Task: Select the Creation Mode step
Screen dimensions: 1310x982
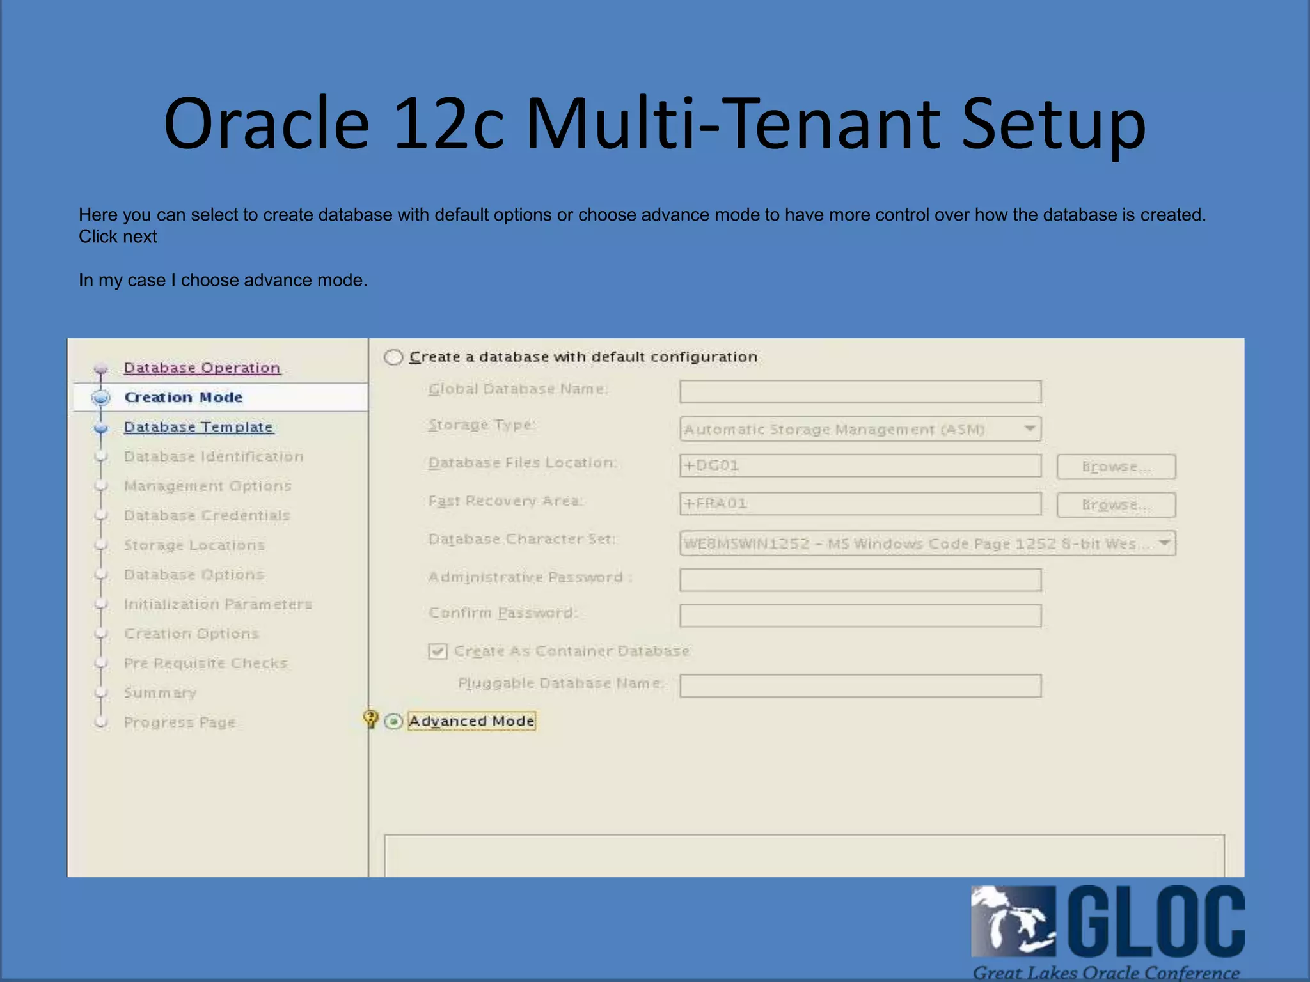Action: click(x=184, y=397)
